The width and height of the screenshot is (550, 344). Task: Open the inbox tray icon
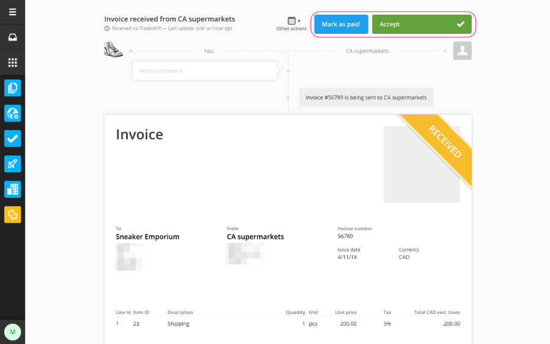[12, 37]
